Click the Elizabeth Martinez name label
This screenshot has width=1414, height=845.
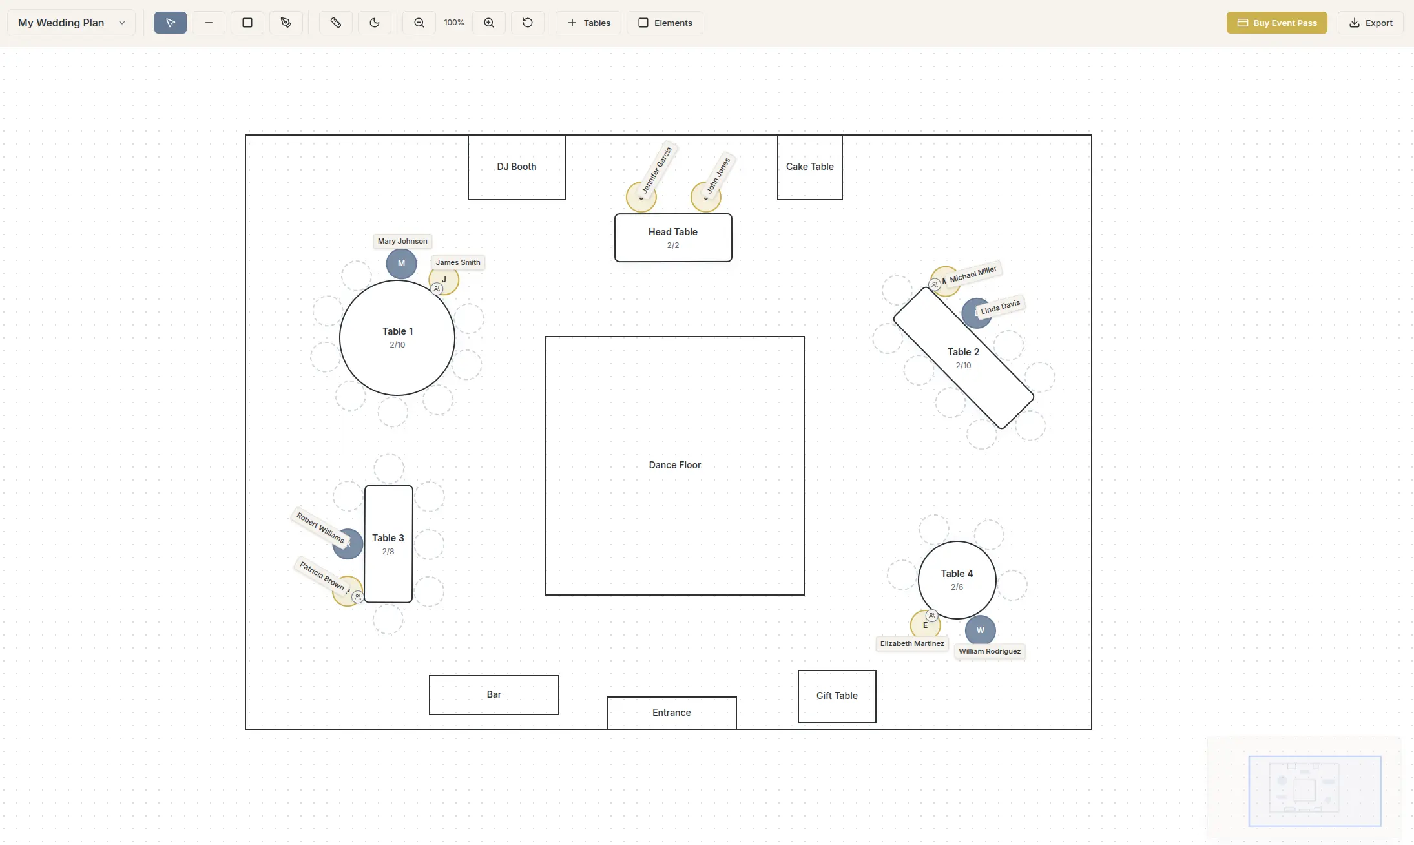point(912,643)
